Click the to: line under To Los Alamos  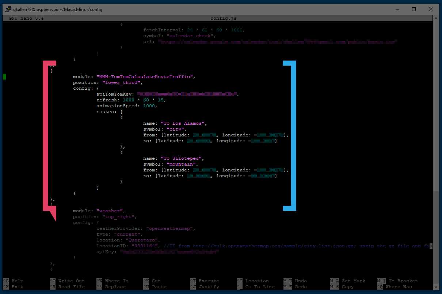point(210,141)
